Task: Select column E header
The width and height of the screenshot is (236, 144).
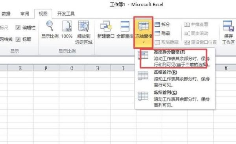Action: [20, 68]
